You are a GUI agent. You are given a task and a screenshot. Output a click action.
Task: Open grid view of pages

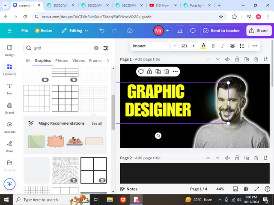[x=246, y=189]
